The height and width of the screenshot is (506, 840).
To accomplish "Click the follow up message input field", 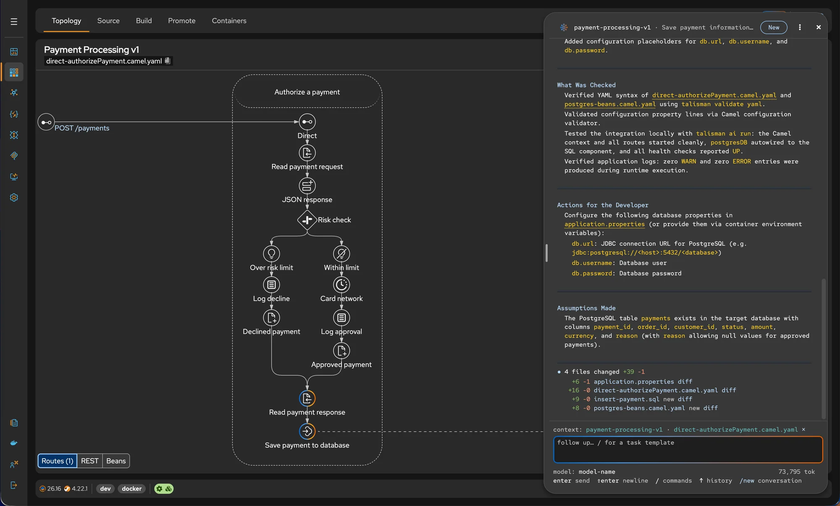I will 688,450.
